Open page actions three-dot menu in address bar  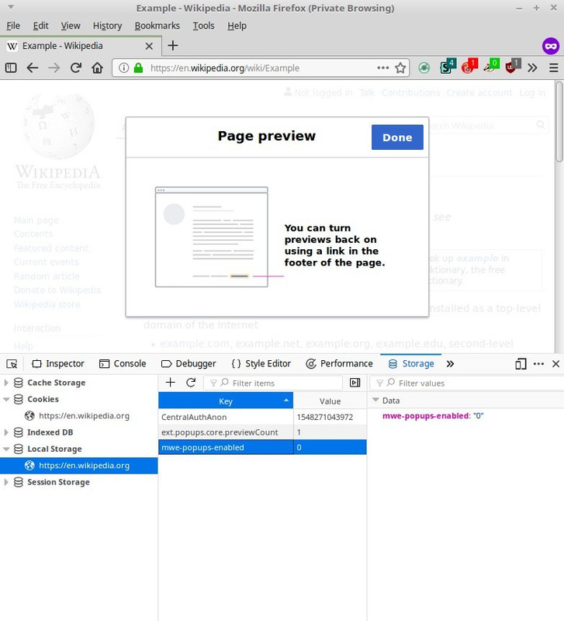382,68
